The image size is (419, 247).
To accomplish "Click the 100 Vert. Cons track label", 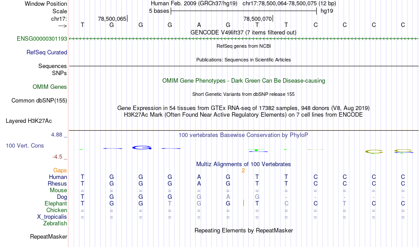I will [25, 145].
